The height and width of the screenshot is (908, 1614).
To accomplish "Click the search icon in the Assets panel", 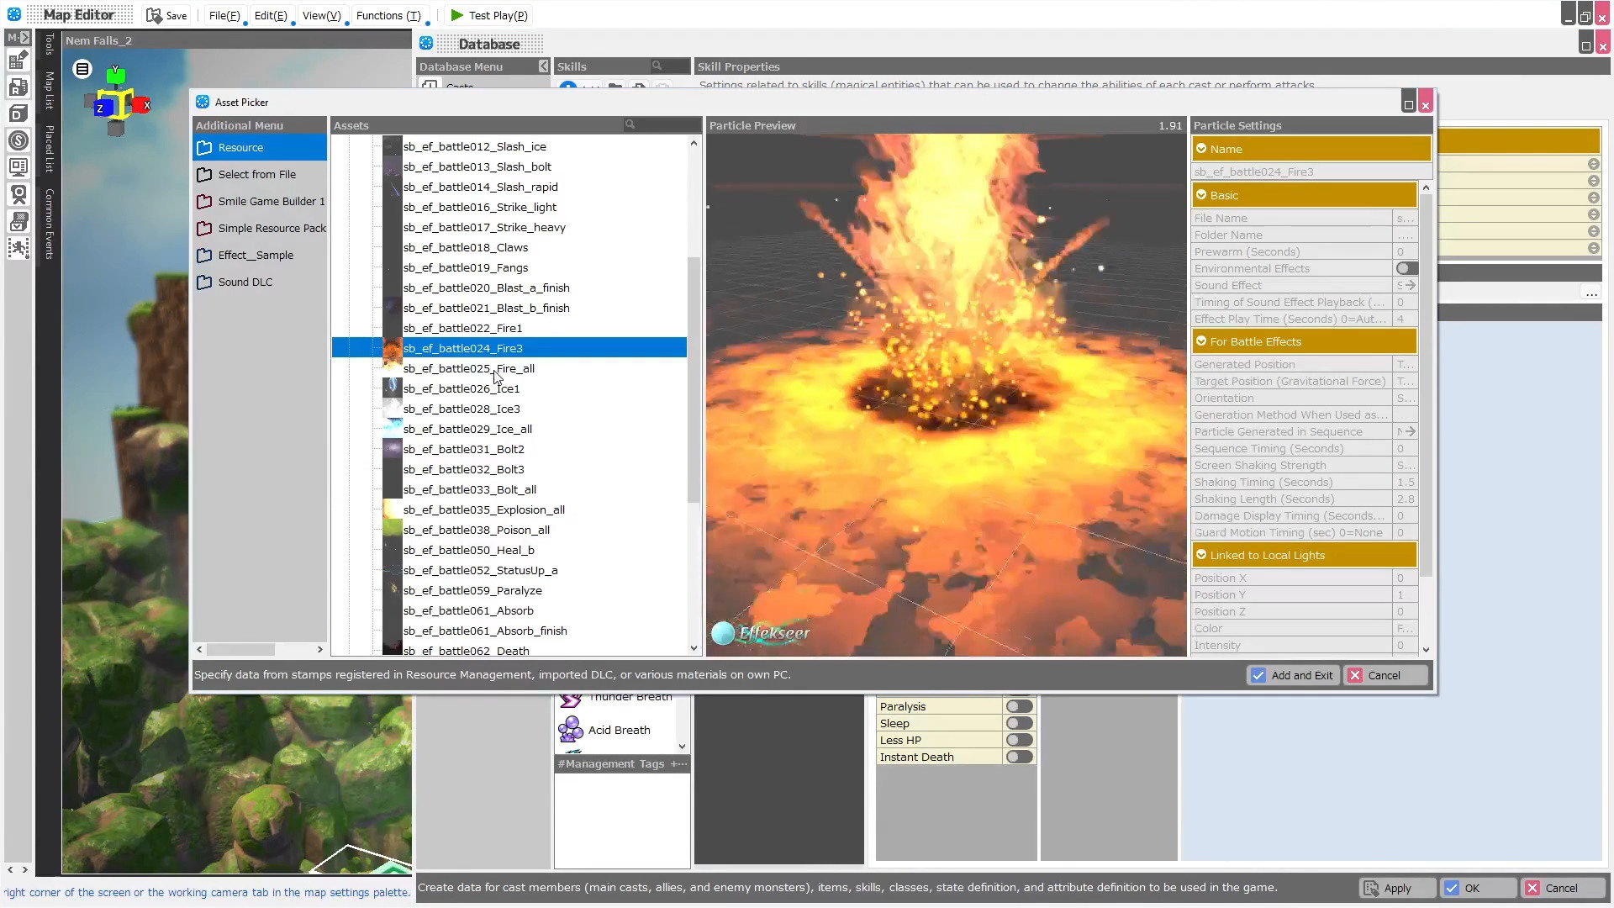I will 630,124.
